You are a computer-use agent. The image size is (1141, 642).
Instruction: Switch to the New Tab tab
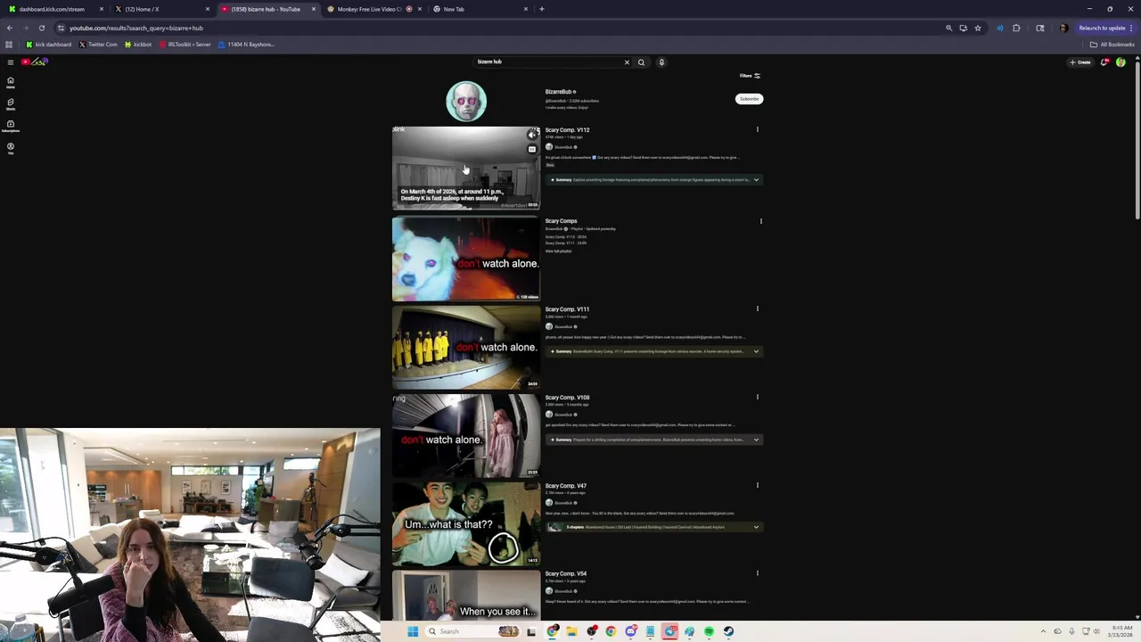(x=480, y=9)
